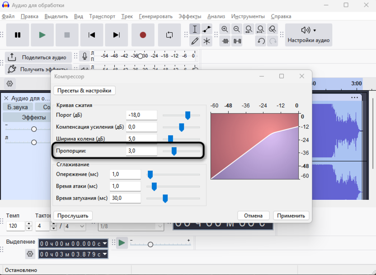Skip to start of the project

coord(92,35)
